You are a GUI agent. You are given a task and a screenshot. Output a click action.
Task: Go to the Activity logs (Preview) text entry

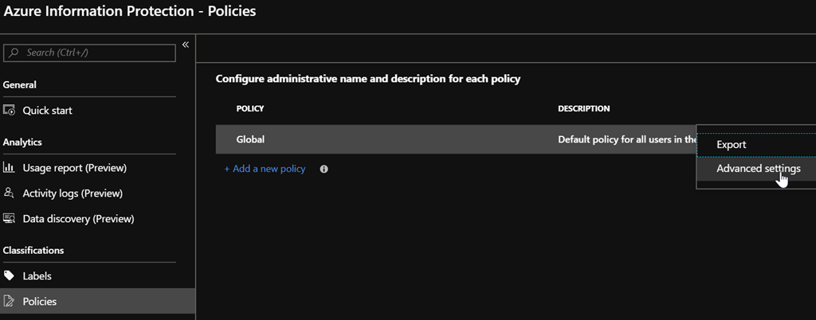(73, 193)
